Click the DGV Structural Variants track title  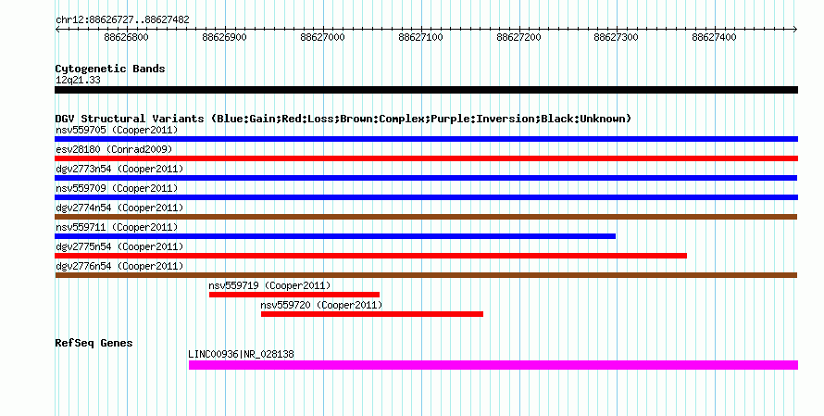[x=343, y=119]
